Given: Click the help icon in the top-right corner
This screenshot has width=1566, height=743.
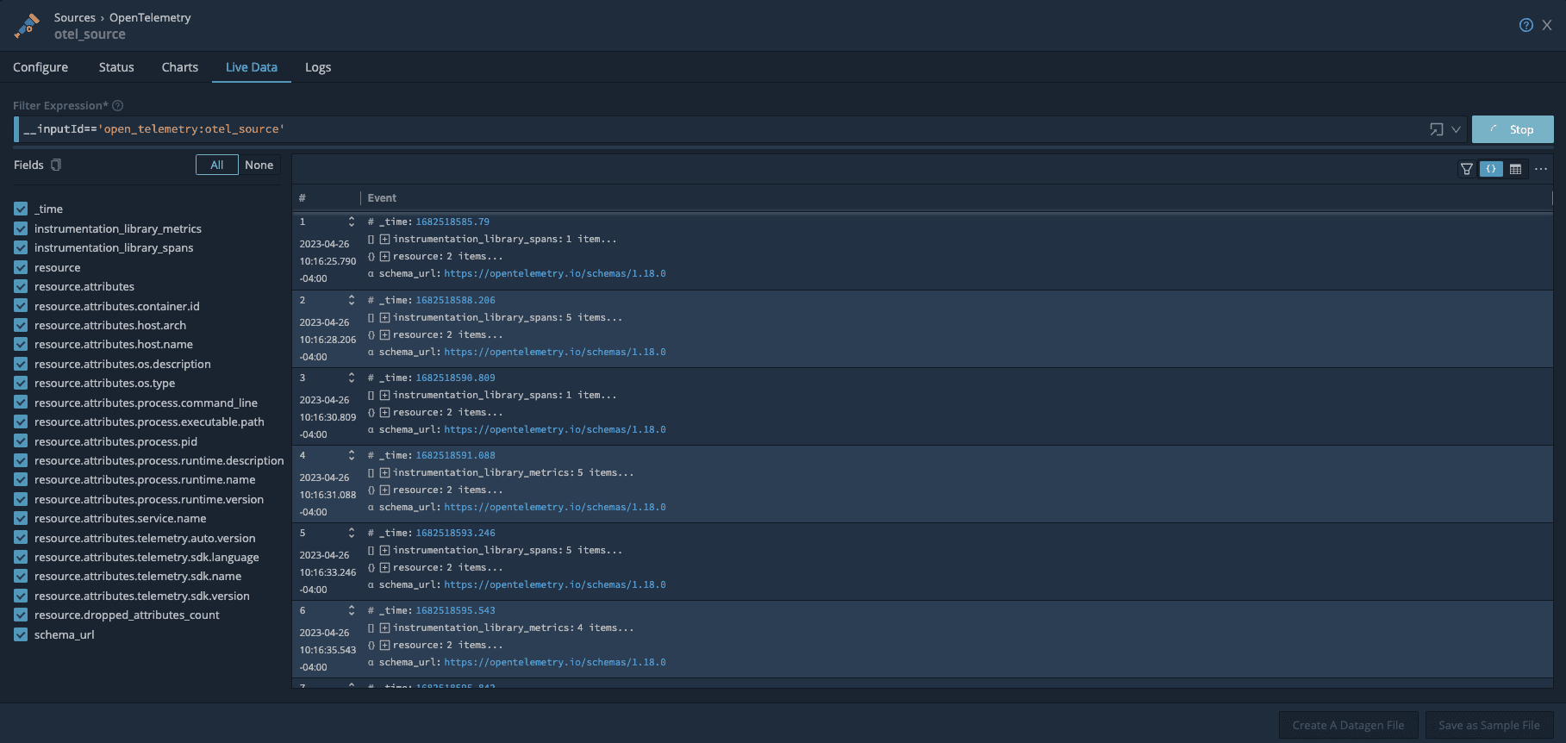Looking at the screenshot, I should tap(1525, 25).
